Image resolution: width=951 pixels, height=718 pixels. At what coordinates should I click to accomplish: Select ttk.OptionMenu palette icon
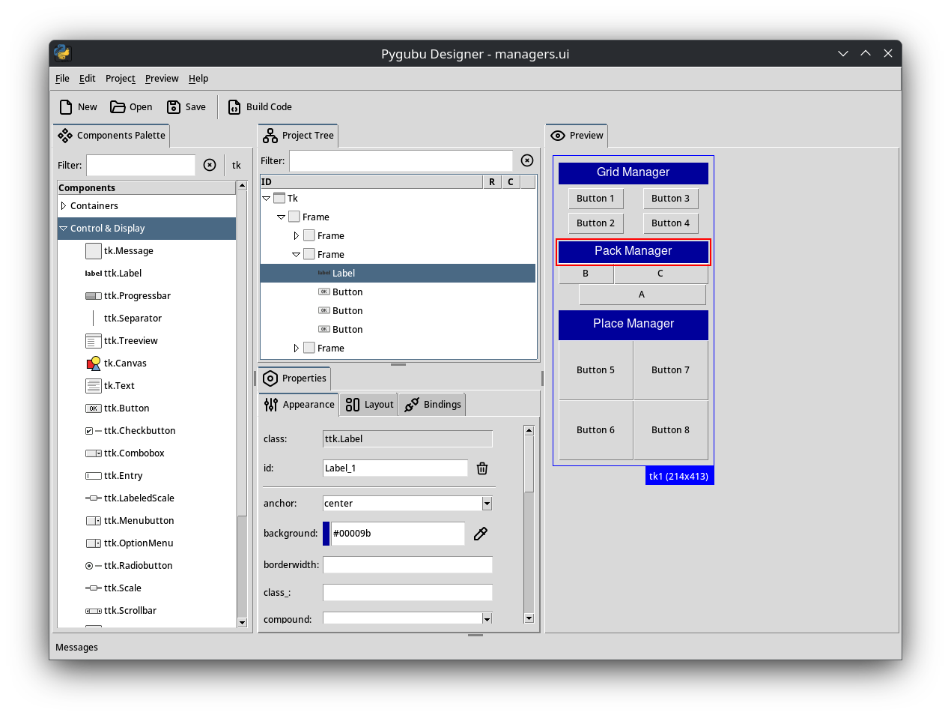(94, 543)
